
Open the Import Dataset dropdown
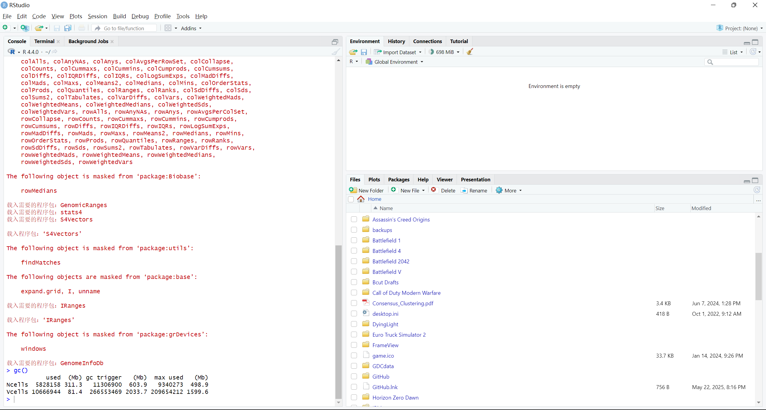(x=398, y=52)
